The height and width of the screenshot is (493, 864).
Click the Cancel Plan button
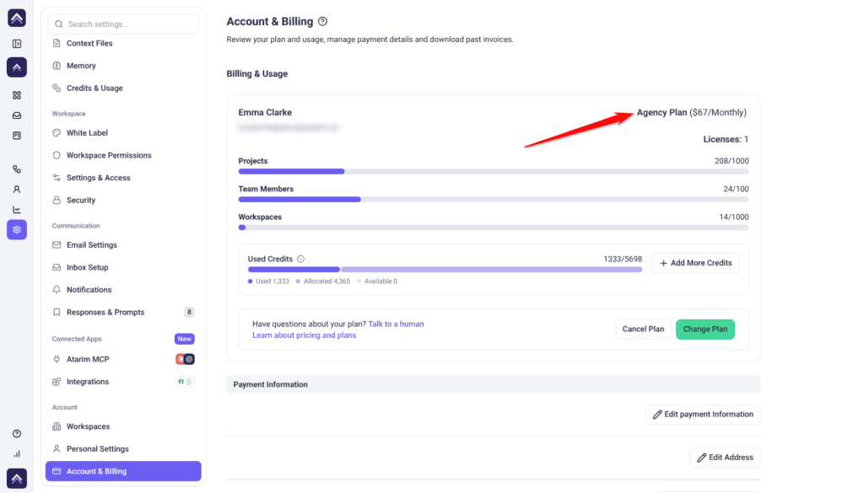[643, 329]
